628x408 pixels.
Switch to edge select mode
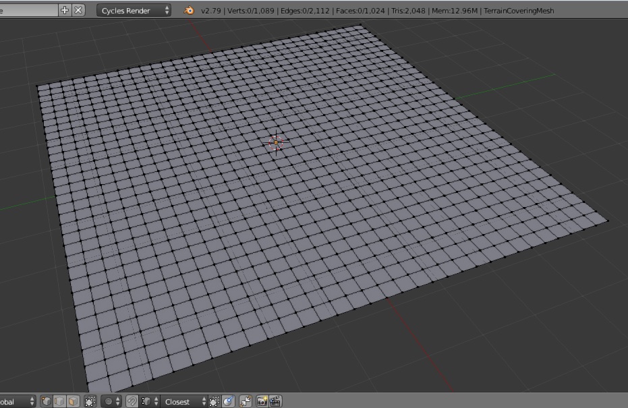pyautogui.click(x=59, y=401)
